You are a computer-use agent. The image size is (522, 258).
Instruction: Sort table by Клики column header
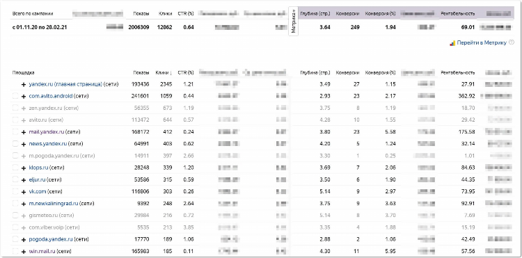coord(164,72)
